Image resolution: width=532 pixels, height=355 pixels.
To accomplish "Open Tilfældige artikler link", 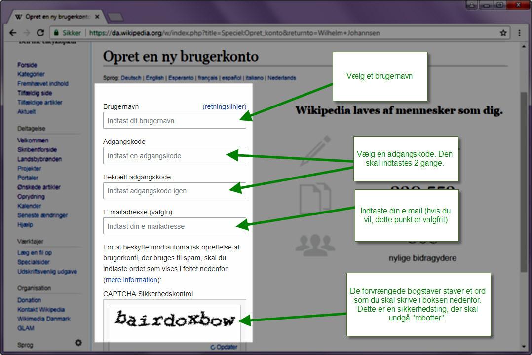I will coord(39,103).
